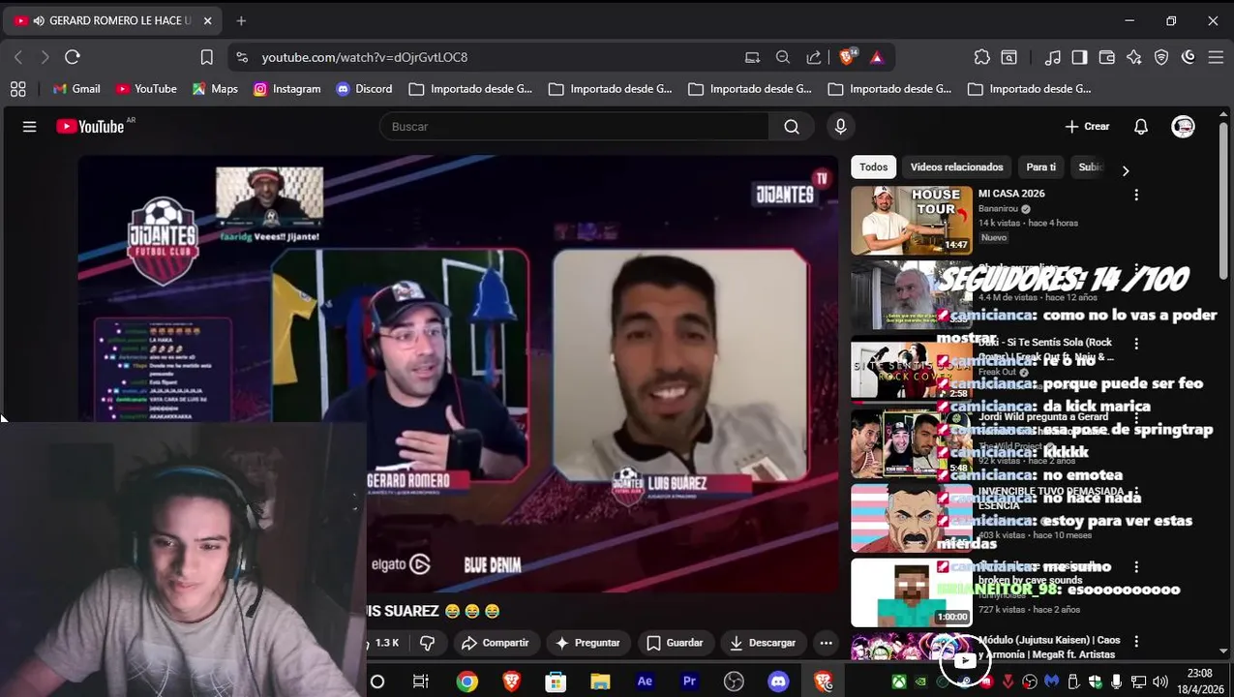Screen dimensions: 1234x697
Task: Toggle system volume speaker in tray
Action: click(x=1160, y=682)
